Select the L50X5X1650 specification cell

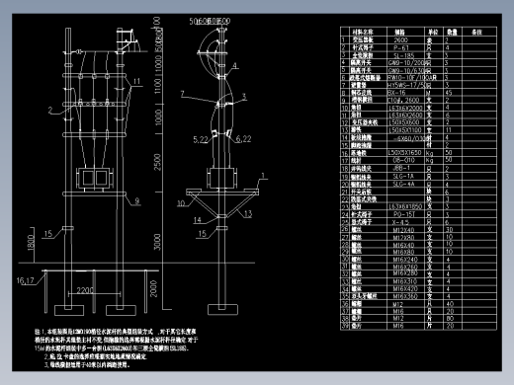[x=404, y=153]
